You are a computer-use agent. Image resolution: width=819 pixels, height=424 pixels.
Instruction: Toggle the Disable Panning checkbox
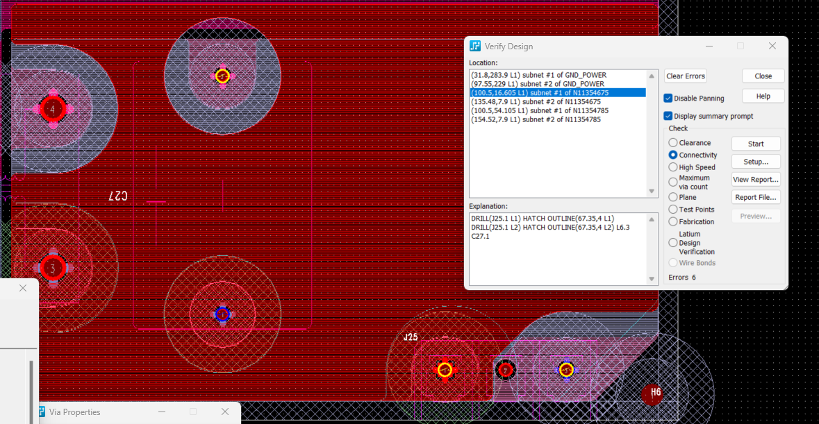pyautogui.click(x=668, y=98)
